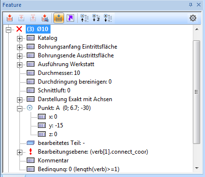Click the table icon beside Kommentar
This screenshot has height=177, width=205.
[x=31, y=160]
